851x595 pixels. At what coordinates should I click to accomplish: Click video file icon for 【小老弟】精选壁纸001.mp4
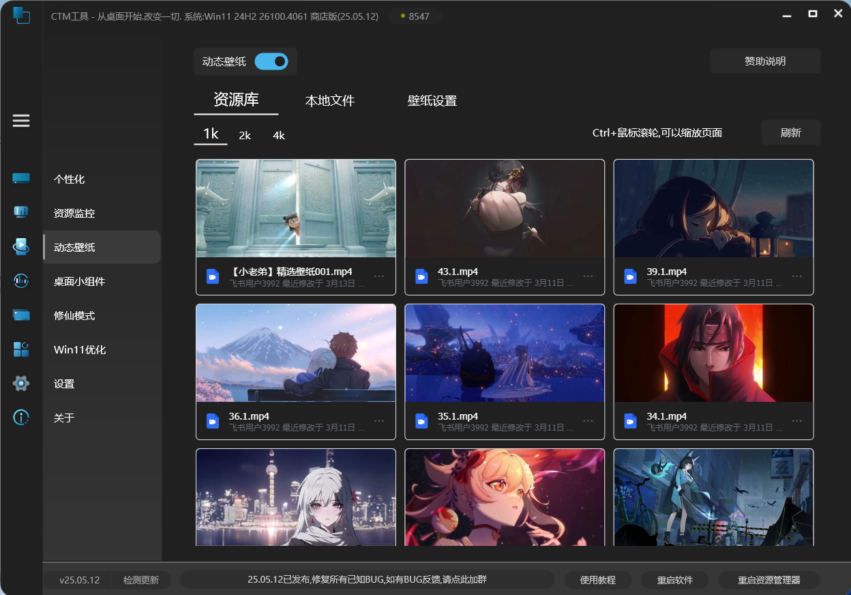(212, 276)
